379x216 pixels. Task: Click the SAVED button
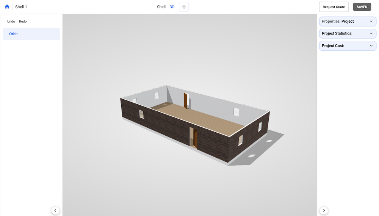tap(362, 7)
